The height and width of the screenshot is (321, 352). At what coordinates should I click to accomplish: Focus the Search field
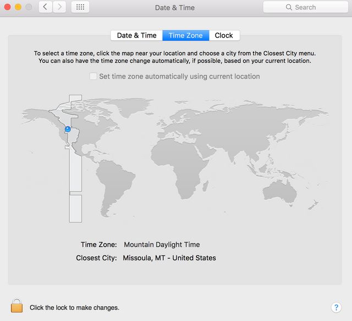pyautogui.click(x=306, y=7)
